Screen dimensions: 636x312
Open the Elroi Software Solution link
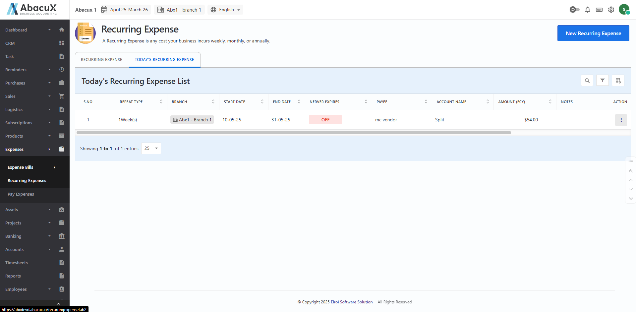pos(351,302)
